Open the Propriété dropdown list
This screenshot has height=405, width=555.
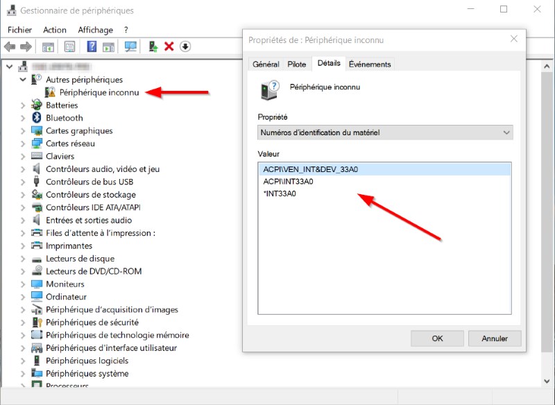click(x=385, y=132)
